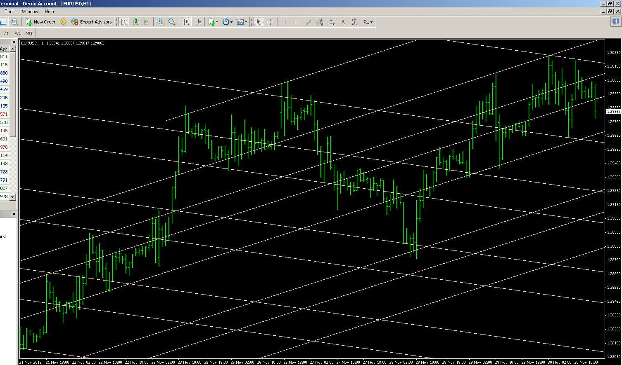
Task: Click the terminal window toolbar icon
Action: click(x=3, y=22)
